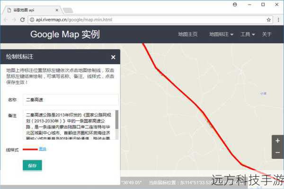Click the 更换 line style link
Viewport: 284px width, 189px height.
coord(43,149)
